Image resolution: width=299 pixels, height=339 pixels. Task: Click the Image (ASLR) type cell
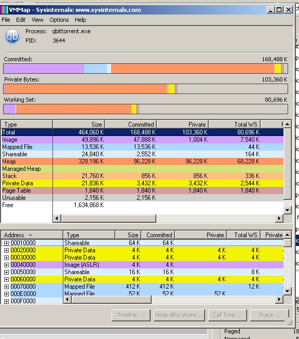point(81,265)
